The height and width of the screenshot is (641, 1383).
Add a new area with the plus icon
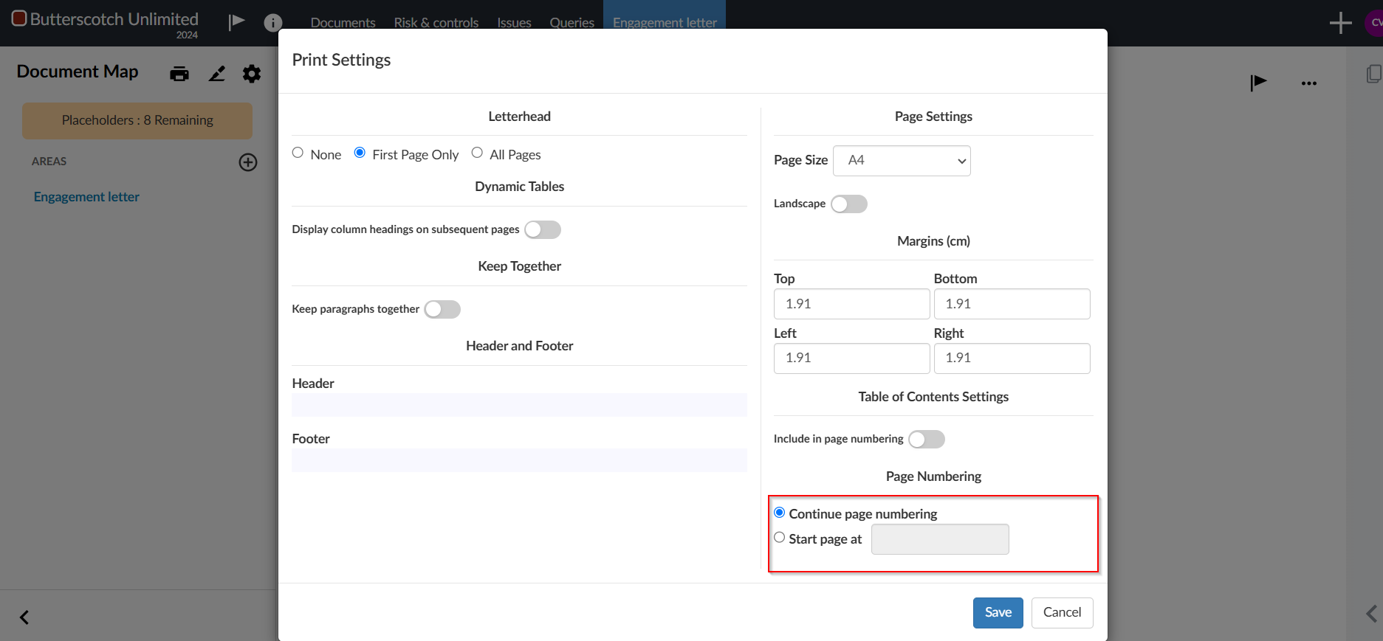coord(248,162)
